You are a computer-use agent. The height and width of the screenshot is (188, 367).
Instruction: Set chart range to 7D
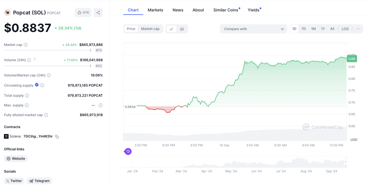coord(304,29)
